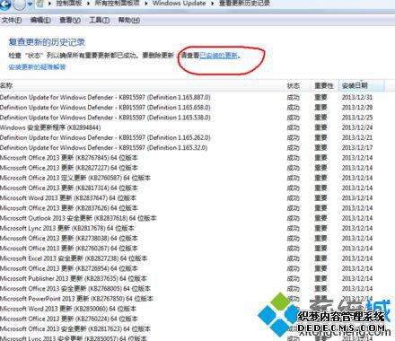Click 重要 importance in Definition 1.165.32.0 row
Screen dimensions: 395x341
click(320, 148)
